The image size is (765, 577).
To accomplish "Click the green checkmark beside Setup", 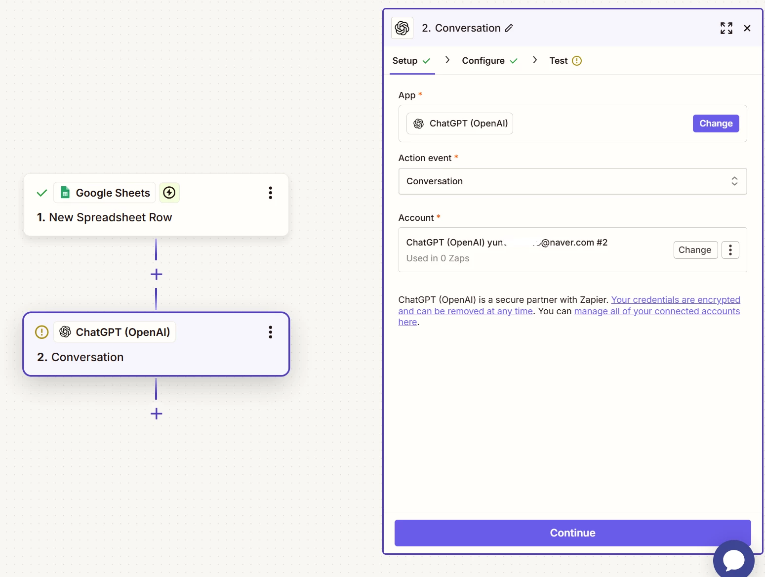I will 426,61.
